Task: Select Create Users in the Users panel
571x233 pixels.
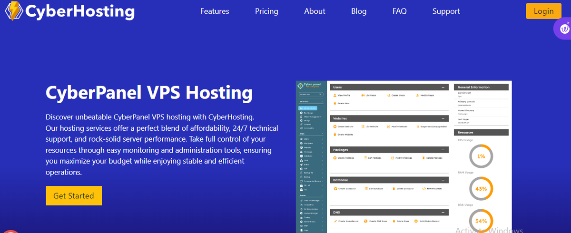Action: point(396,95)
